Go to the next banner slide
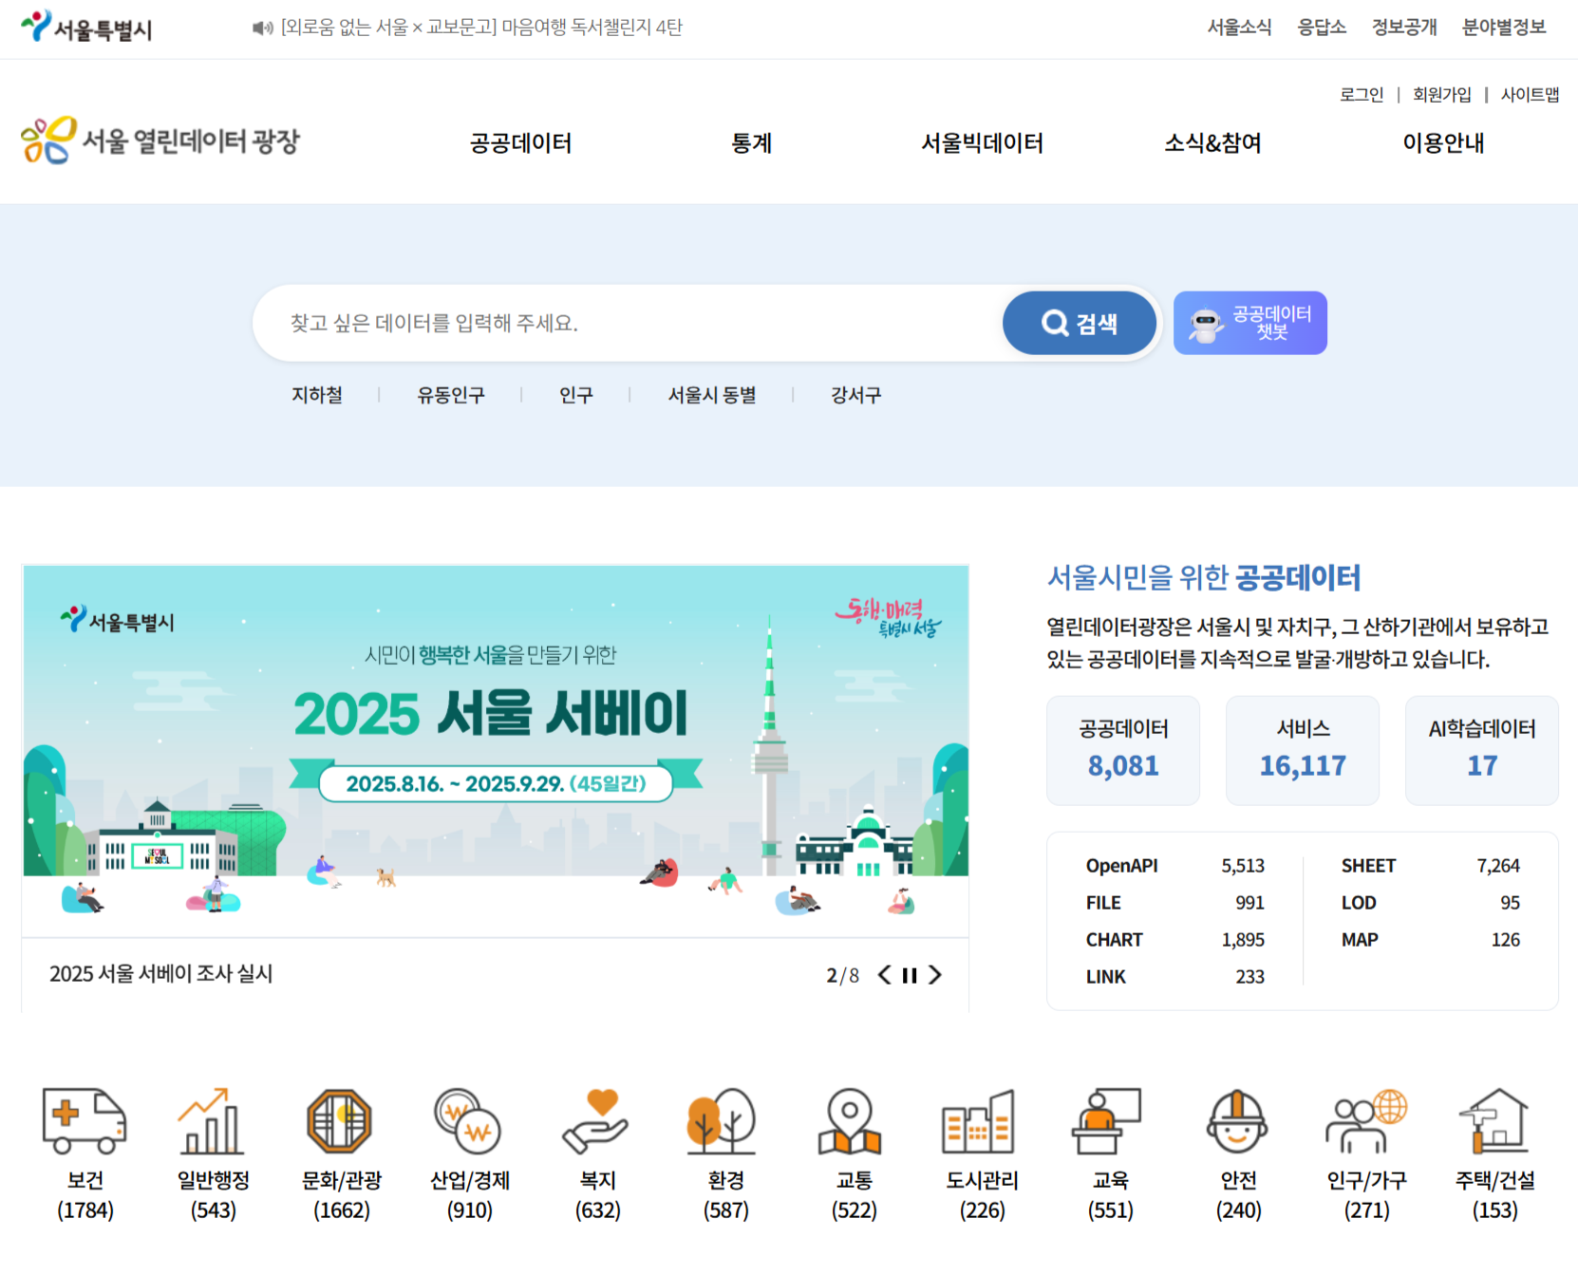The image size is (1578, 1275). (x=935, y=975)
